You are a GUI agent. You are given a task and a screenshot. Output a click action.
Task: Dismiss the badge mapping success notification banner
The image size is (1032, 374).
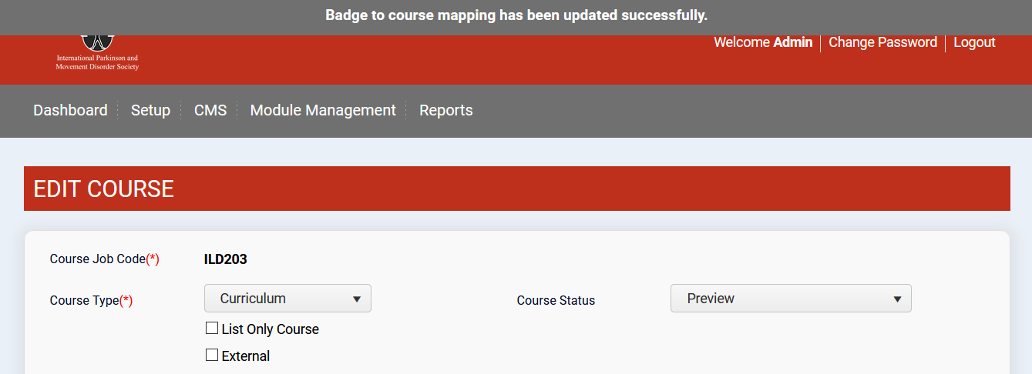pyautogui.click(x=516, y=15)
